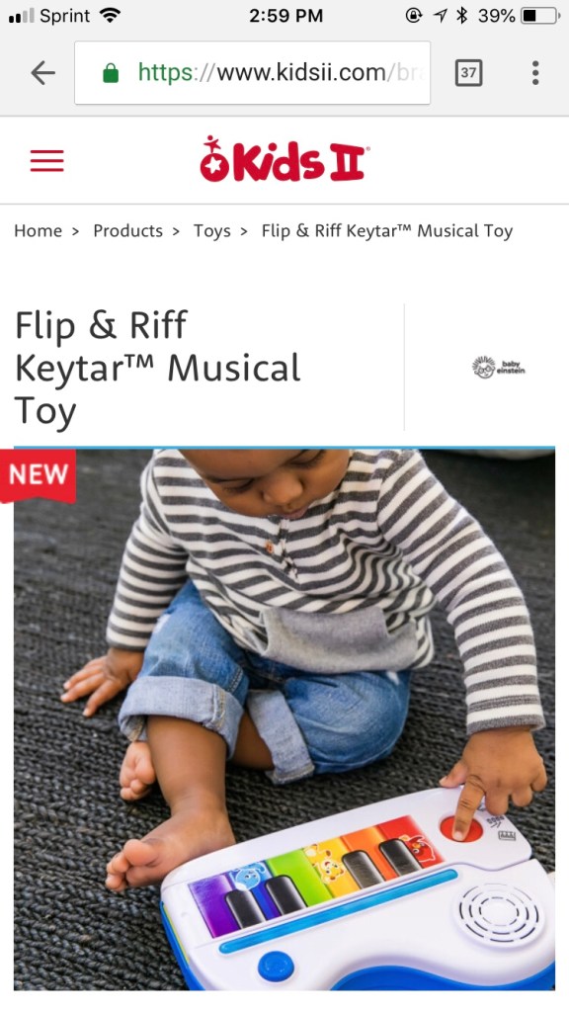Open the red hamburger menu

coord(47,161)
